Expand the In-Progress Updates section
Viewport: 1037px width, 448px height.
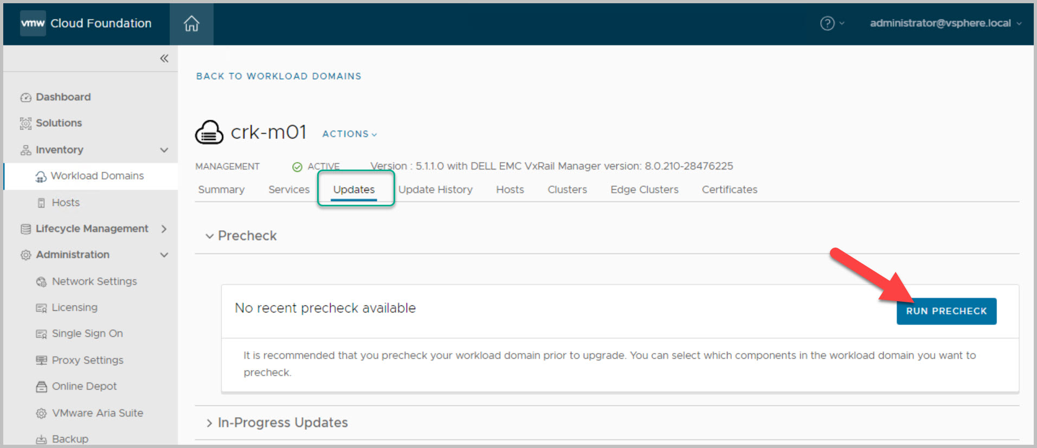coord(209,423)
